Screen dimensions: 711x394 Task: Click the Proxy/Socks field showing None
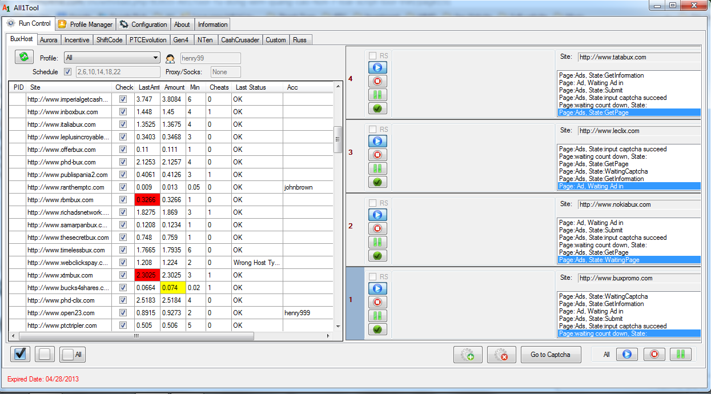226,72
